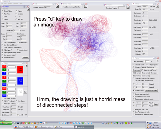Click the Reverse button
161x129 pixels.
click(x=154, y=73)
